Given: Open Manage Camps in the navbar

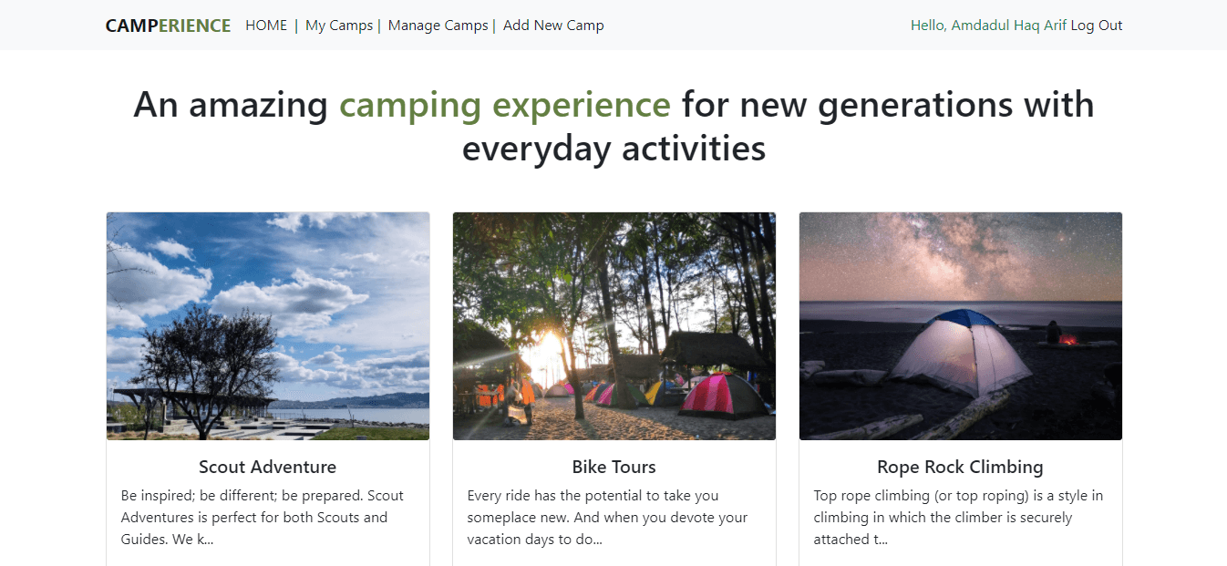Looking at the screenshot, I should pyautogui.click(x=438, y=26).
